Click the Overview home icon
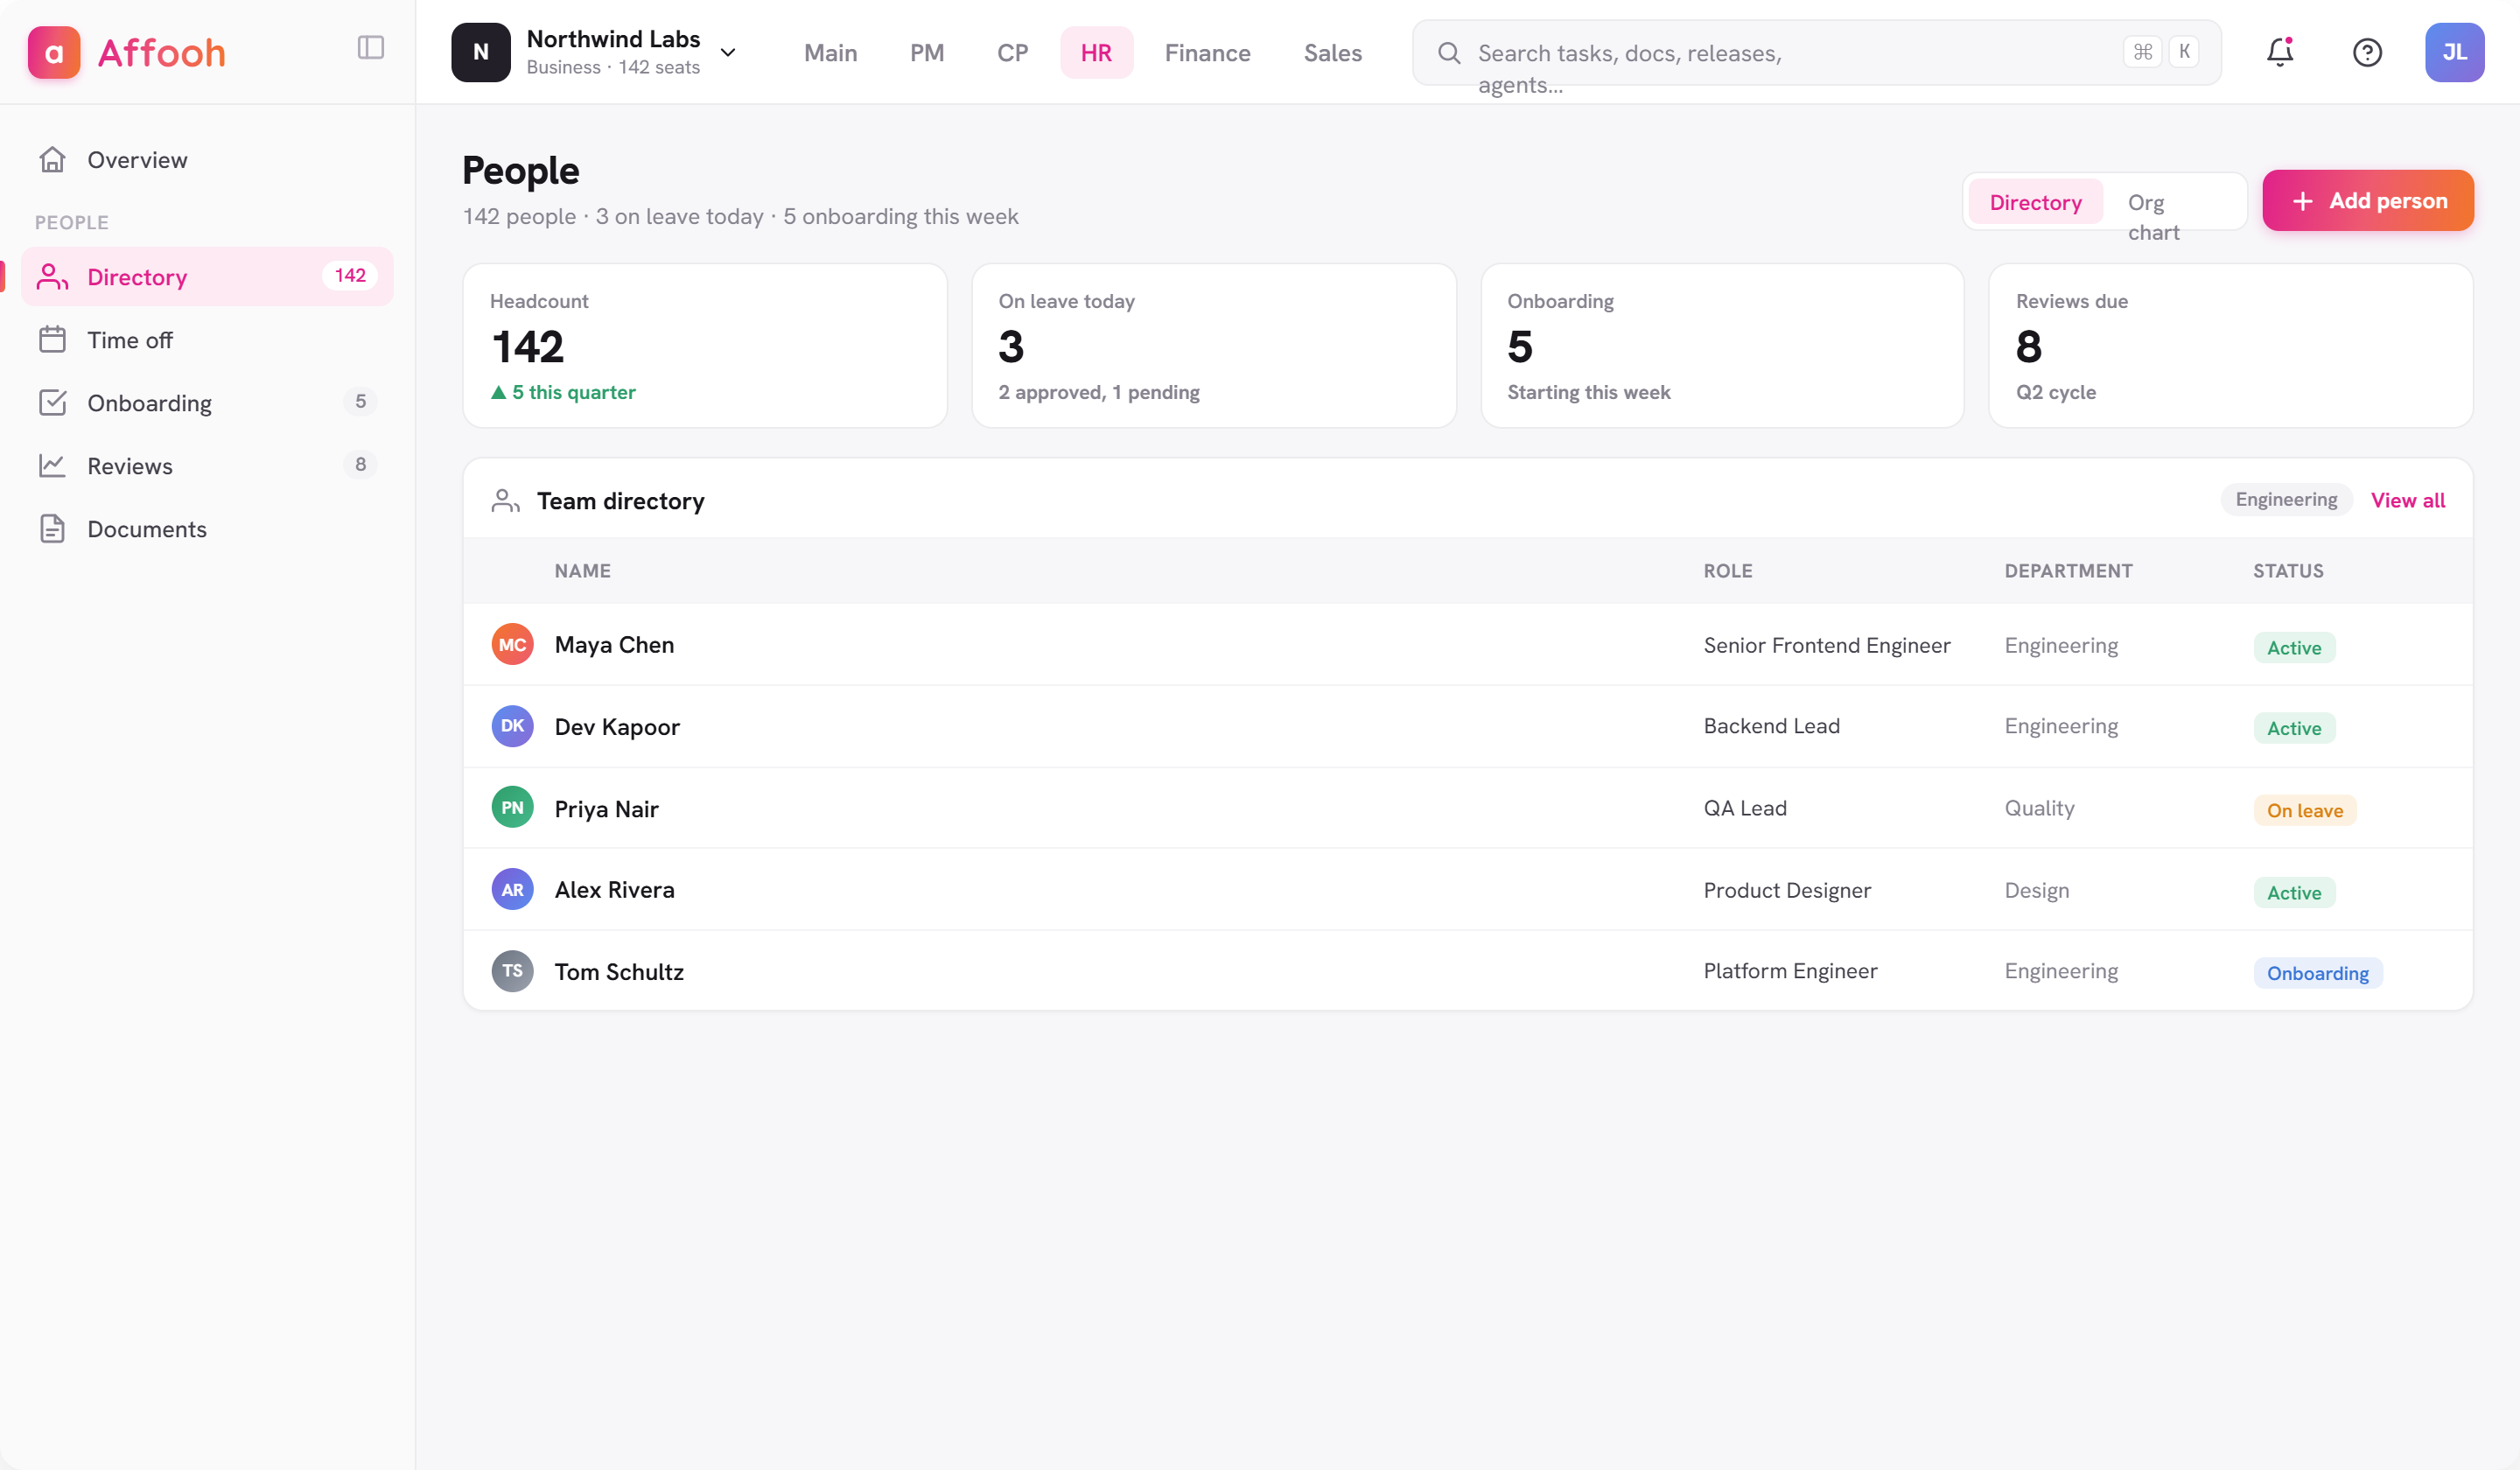Image resolution: width=2520 pixels, height=1470 pixels. pyautogui.click(x=52, y=160)
